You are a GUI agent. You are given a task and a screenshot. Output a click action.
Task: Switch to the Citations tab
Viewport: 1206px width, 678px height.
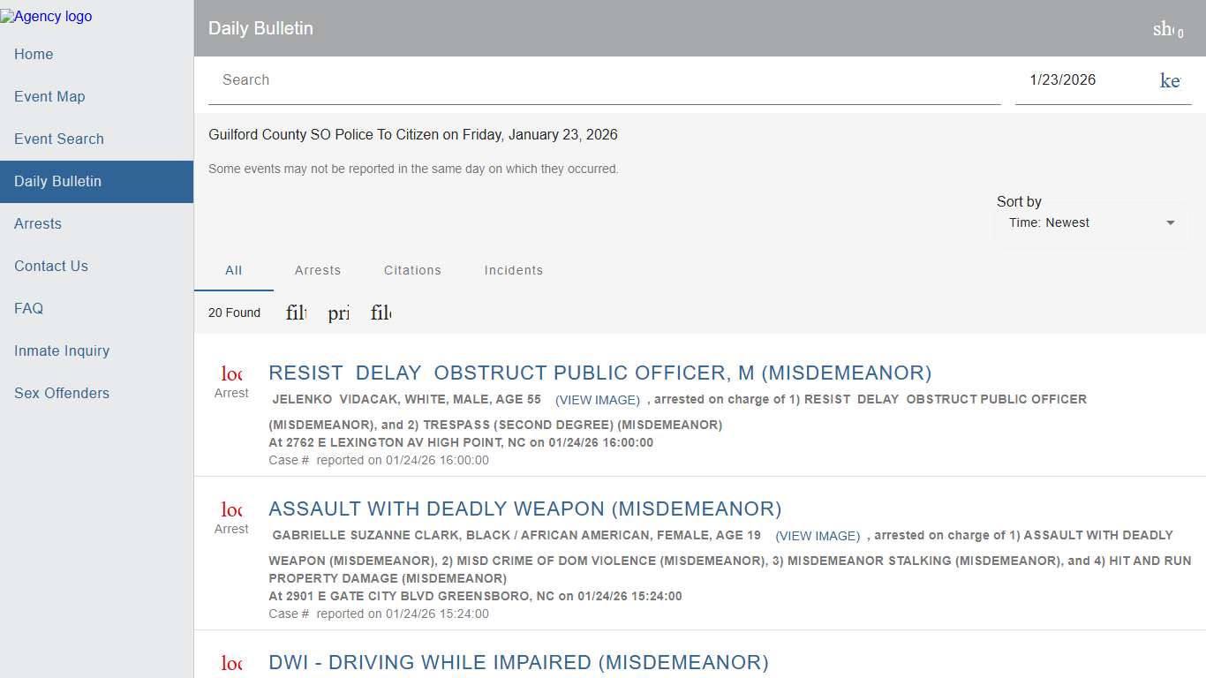pyautogui.click(x=412, y=270)
